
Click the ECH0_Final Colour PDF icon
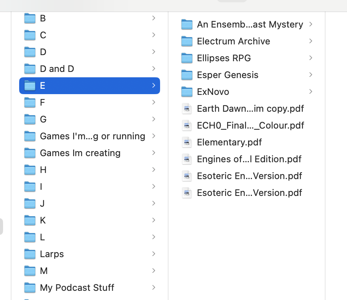coord(187,126)
